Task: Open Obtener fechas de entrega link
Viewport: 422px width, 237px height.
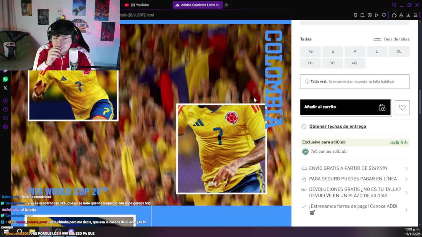Action: click(338, 126)
